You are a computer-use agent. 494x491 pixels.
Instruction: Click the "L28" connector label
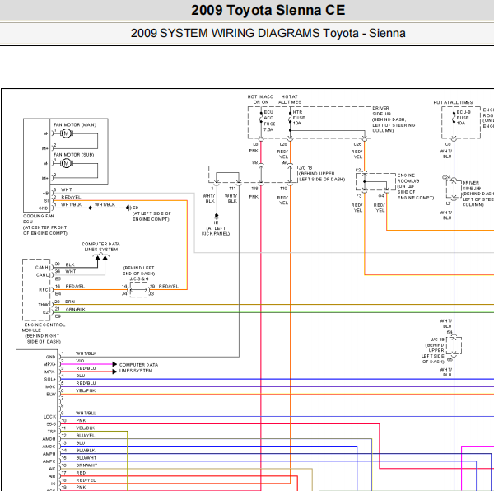(283, 144)
